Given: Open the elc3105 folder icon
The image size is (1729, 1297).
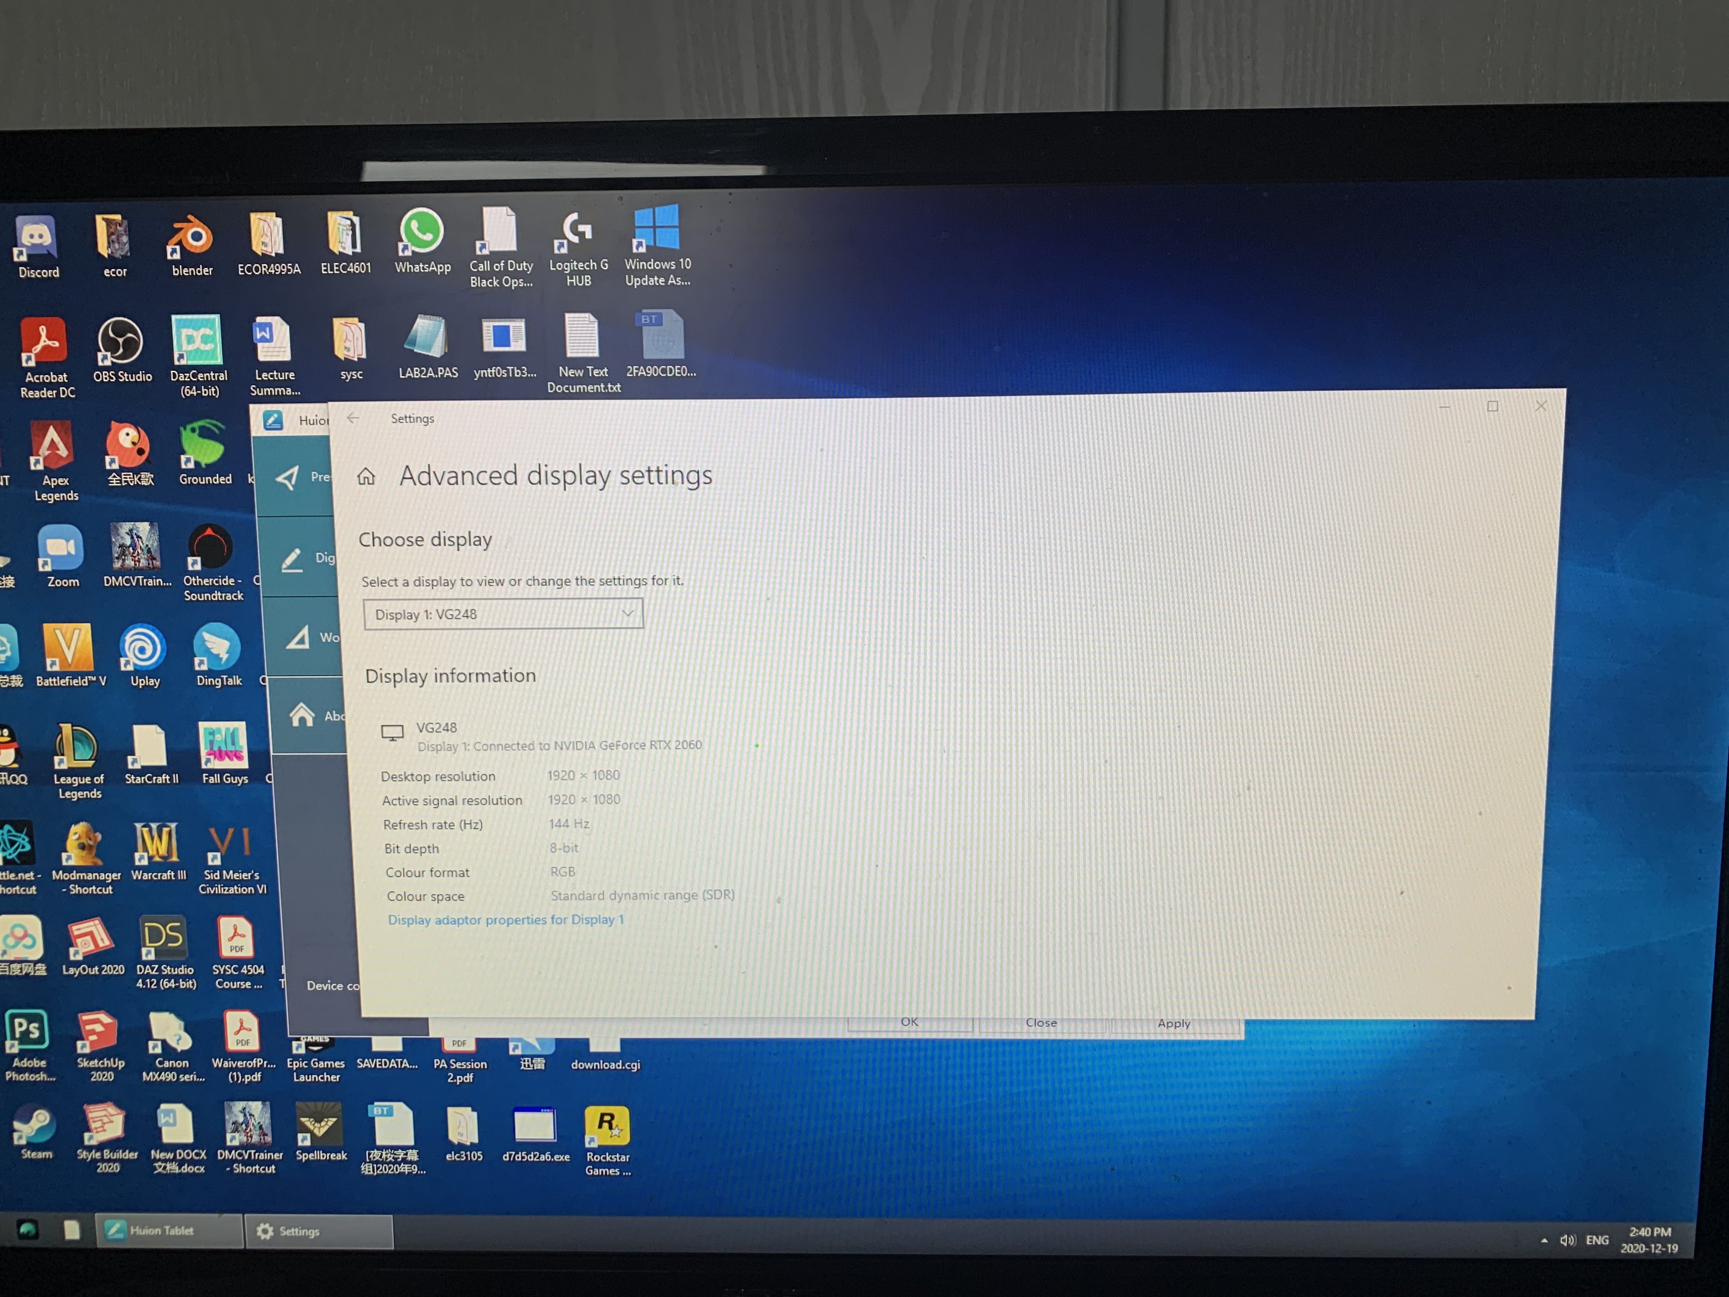Looking at the screenshot, I should pos(463,1134).
